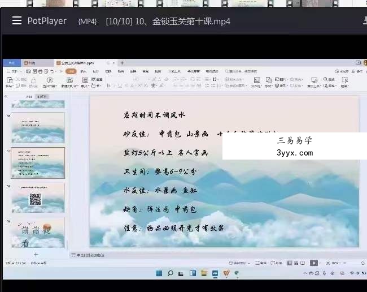The width and height of the screenshot is (367, 292).
Task: Open the Animation ribbon tab
Action: pos(121,71)
